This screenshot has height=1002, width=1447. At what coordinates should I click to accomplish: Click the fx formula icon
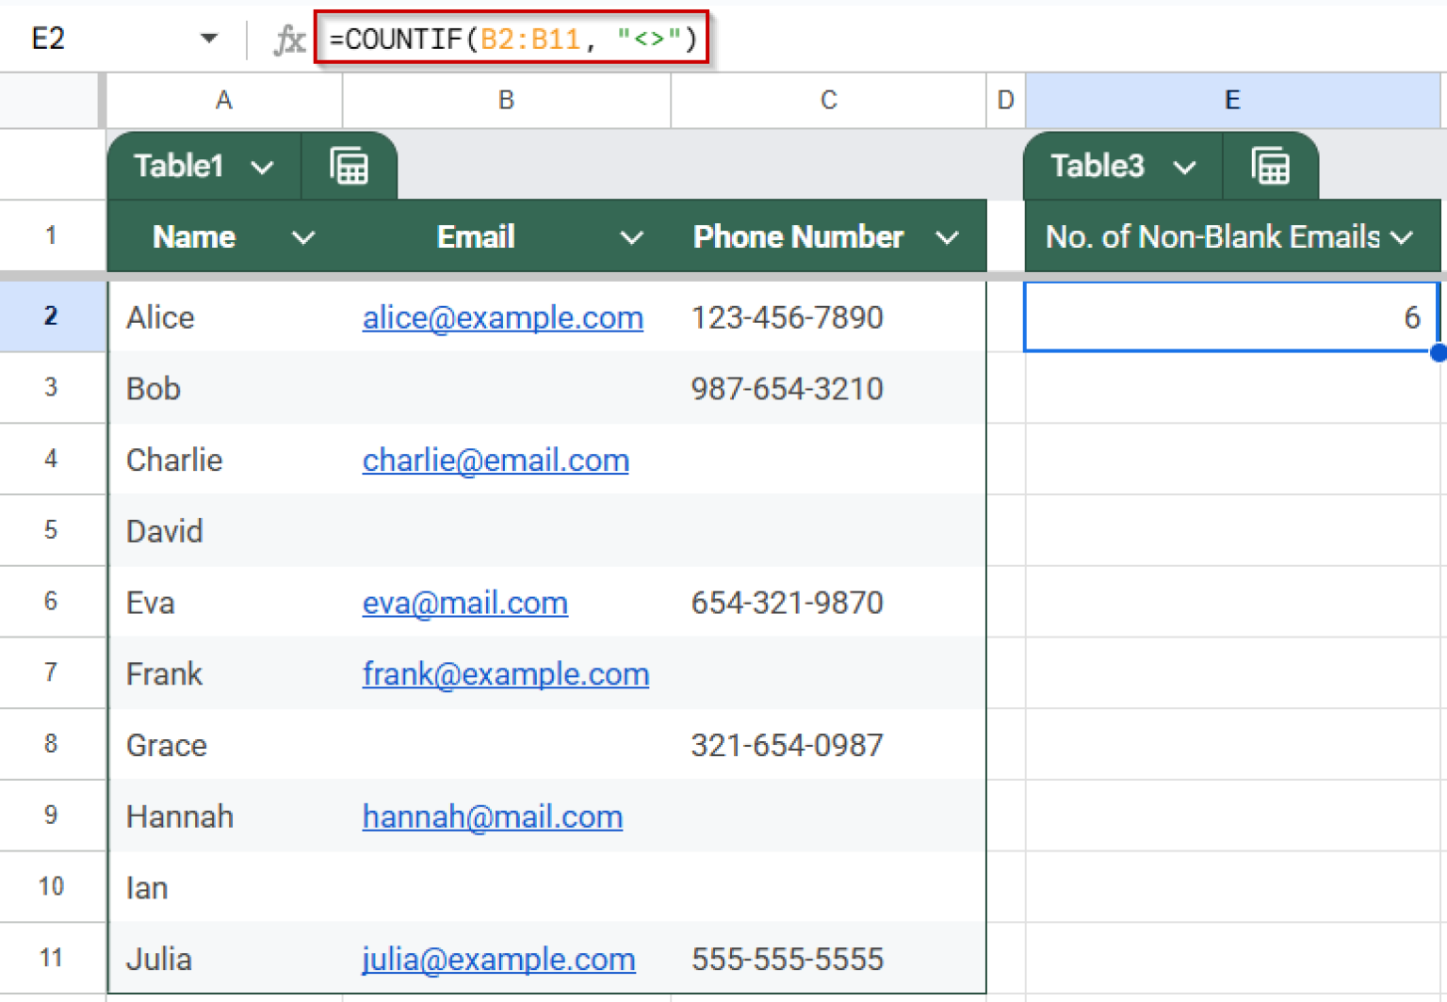tap(289, 38)
